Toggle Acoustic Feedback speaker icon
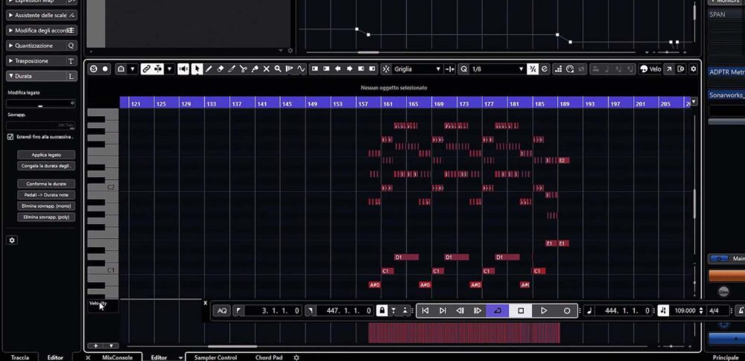This screenshot has width=745, height=361. pos(183,68)
